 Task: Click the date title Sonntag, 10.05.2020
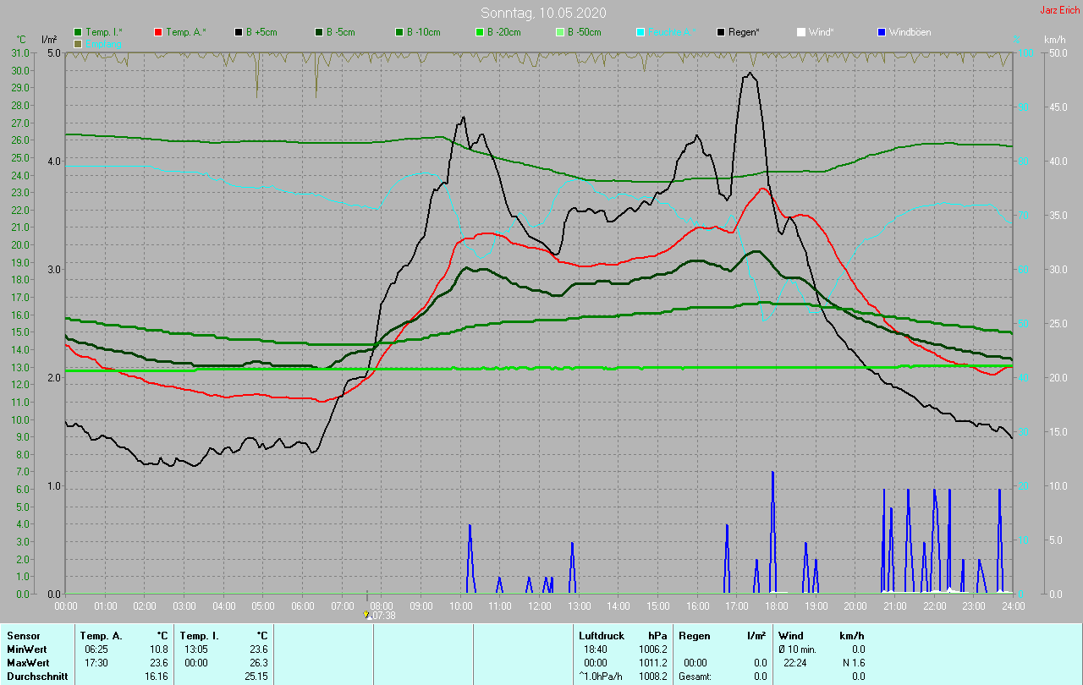coord(543,13)
